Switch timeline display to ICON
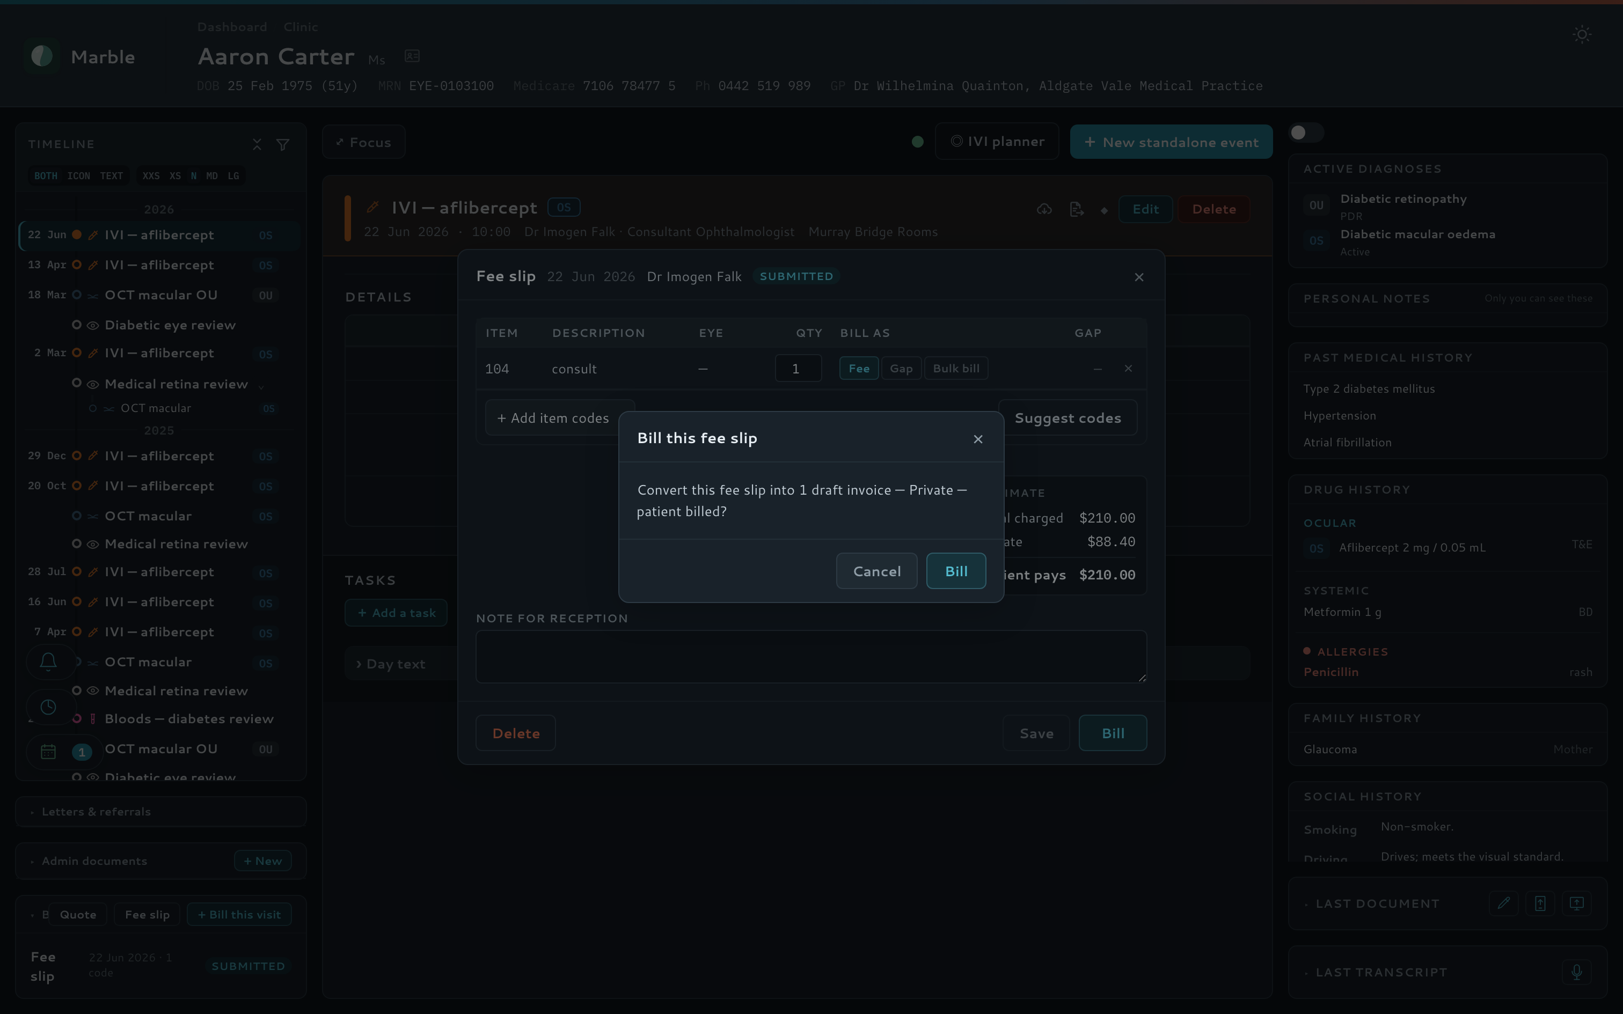The image size is (1623, 1014). coord(78,176)
